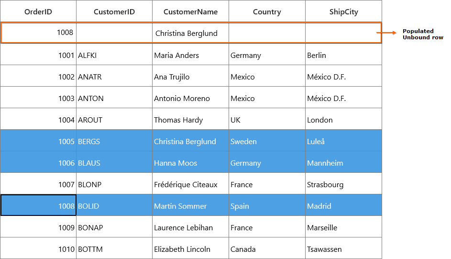Click the ANTON customer ID cell

[114, 98]
